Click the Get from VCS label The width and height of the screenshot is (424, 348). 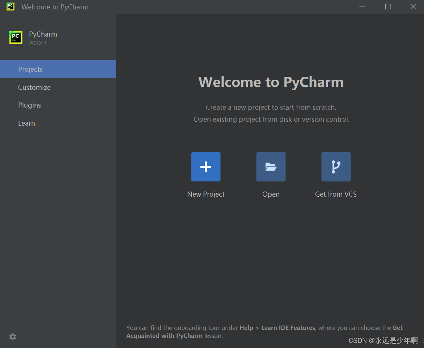(336, 194)
